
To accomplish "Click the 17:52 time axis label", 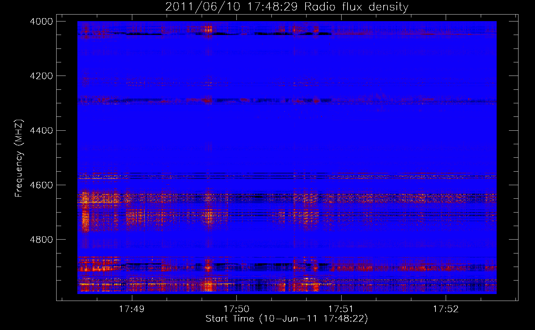I will point(446,309).
